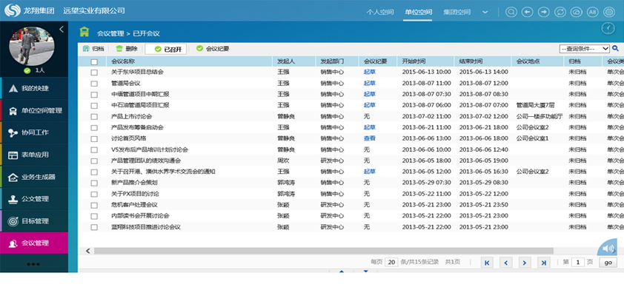This screenshot has width=624, height=307.
Task: Switch to the 个人空间 tab
Action: [x=379, y=12]
